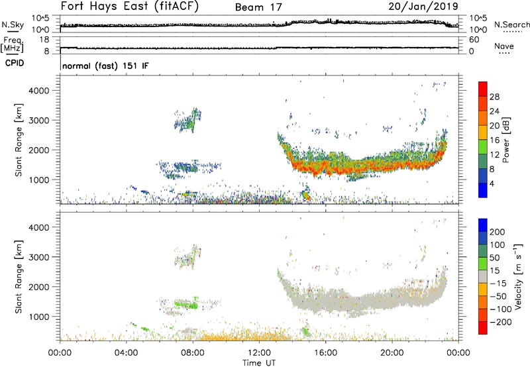Click Slant Range [km] label of velocity panel
Image resolution: width=530 pixels, height=367 pixels.
(19, 277)
